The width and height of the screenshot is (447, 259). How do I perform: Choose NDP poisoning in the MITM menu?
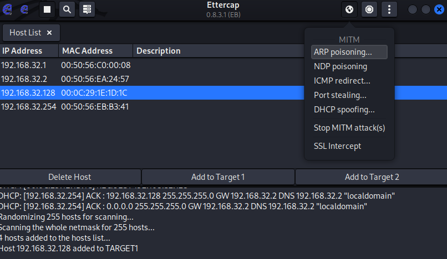pos(349,66)
